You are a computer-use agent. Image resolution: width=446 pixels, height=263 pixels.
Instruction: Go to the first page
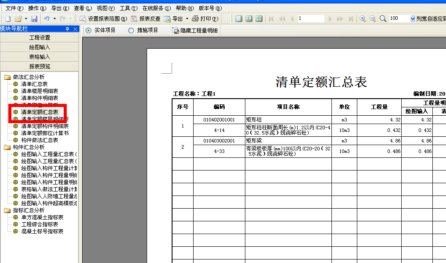271,19
